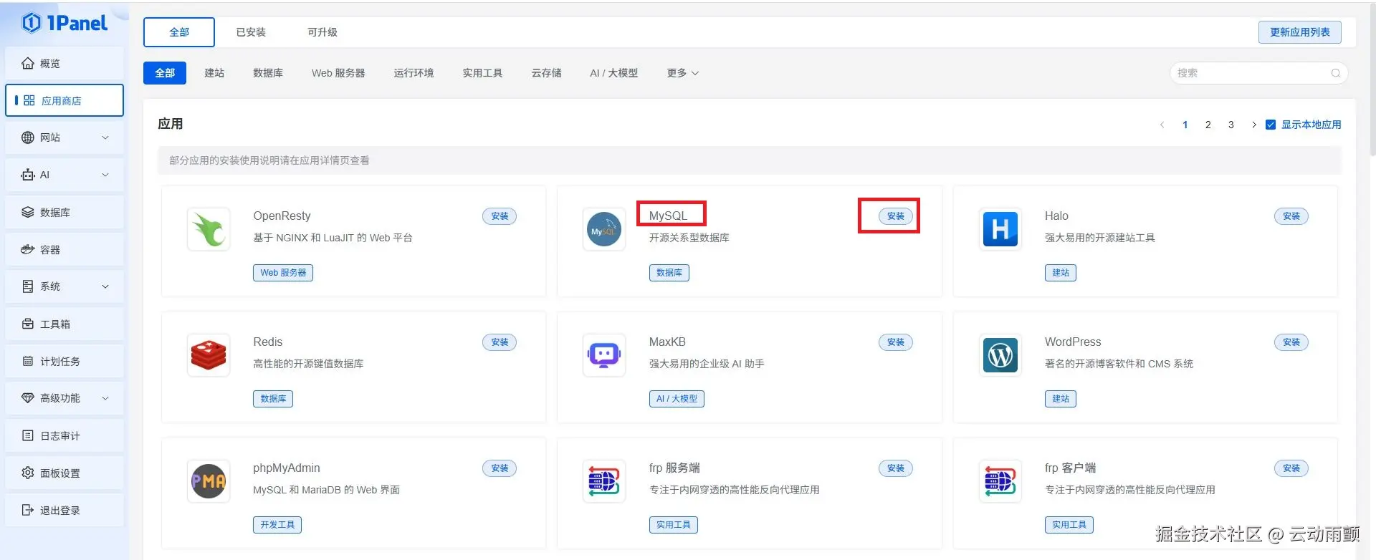Screen dimensions: 1376x560
Task: Click the page scrollbar on right edge
Action: tap(1372, 79)
